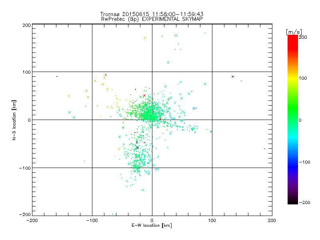320x240 pixels.
Task: Click the 100 tick label on the E-W axis
Action: [212, 220]
